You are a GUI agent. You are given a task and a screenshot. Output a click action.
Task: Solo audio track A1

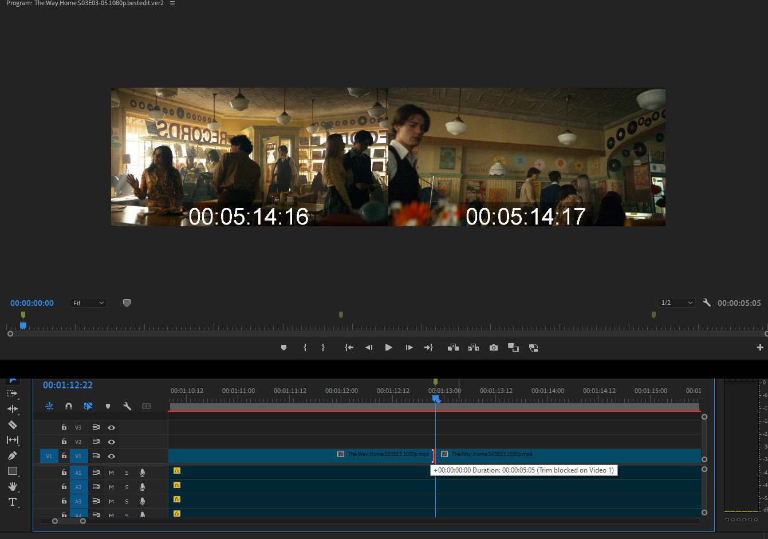coord(127,473)
